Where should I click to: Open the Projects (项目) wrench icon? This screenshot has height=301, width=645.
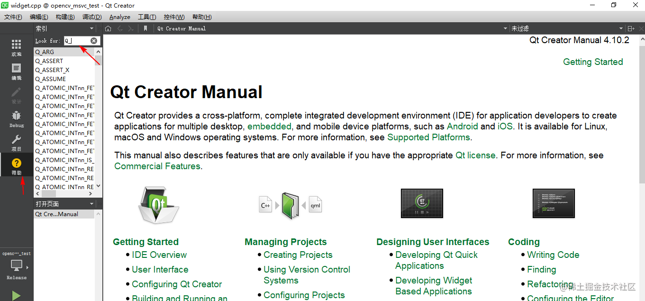[17, 139]
